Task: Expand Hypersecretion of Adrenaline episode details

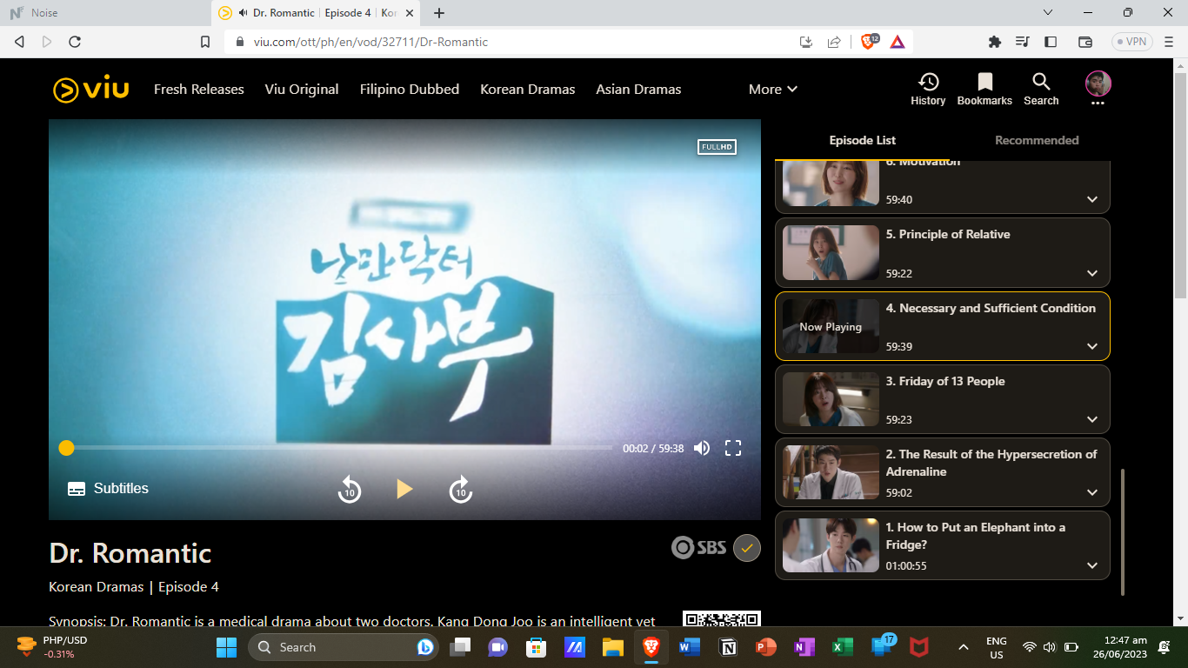Action: point(1092,492)
